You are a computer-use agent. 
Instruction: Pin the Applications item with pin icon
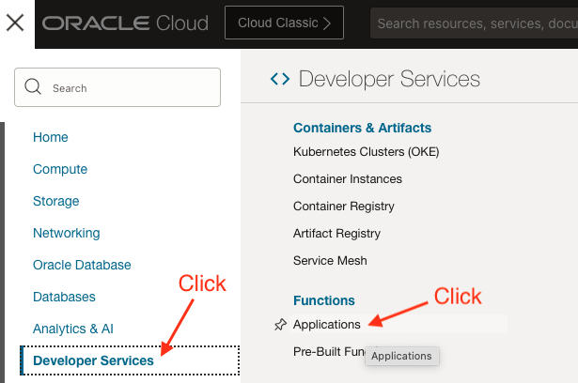280,325
